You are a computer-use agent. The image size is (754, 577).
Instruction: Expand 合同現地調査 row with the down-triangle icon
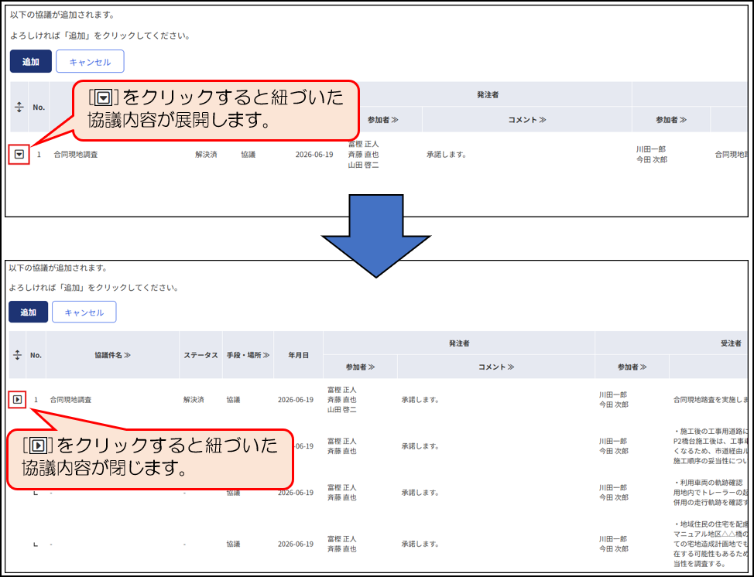tap(19, 155)
